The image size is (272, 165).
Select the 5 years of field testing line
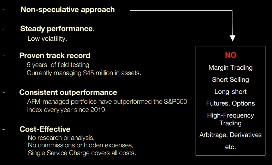pos(58,65)
